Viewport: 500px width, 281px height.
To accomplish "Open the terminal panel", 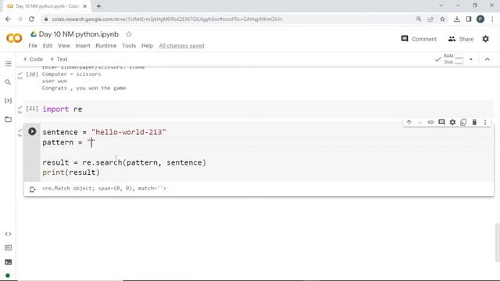I will 9,262.
